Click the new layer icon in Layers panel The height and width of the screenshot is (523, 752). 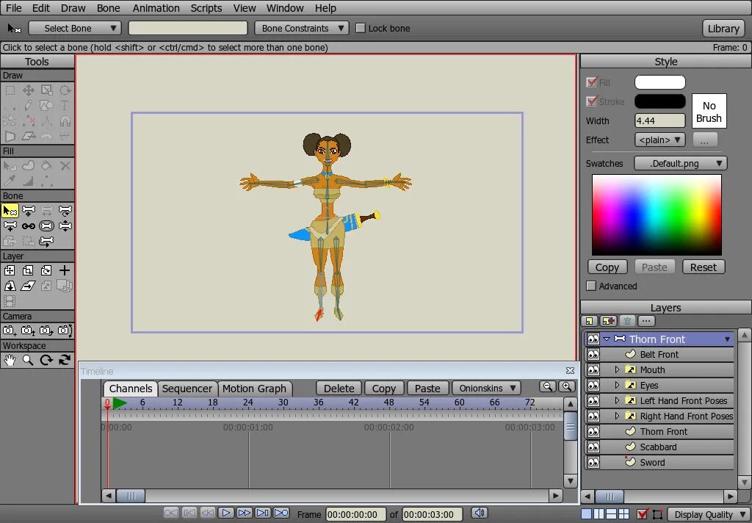[x=590, y=321]
